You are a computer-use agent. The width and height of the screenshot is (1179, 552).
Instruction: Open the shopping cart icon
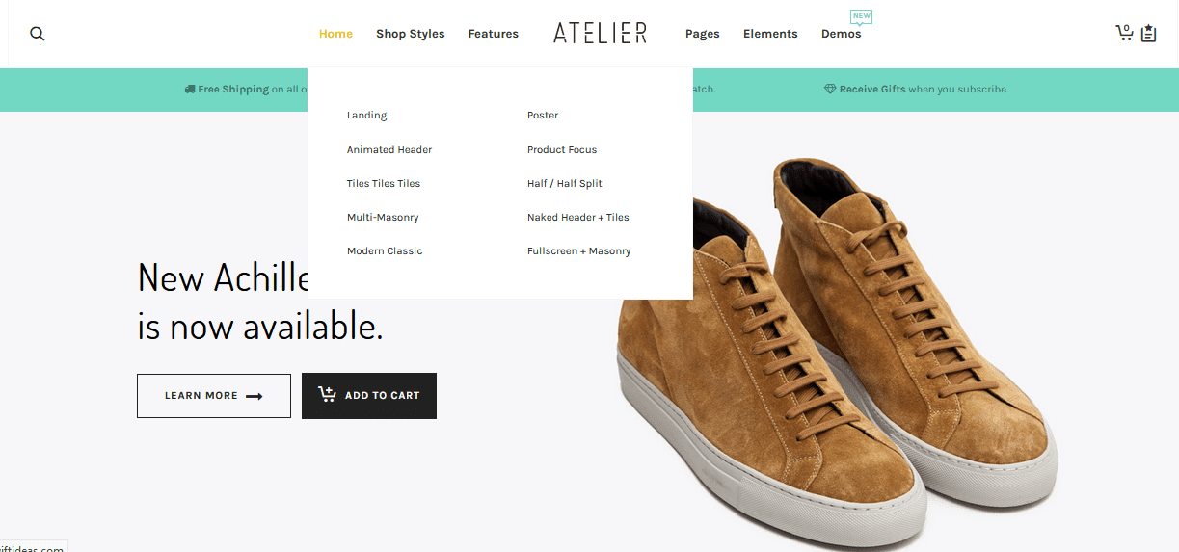(1124, 33)
